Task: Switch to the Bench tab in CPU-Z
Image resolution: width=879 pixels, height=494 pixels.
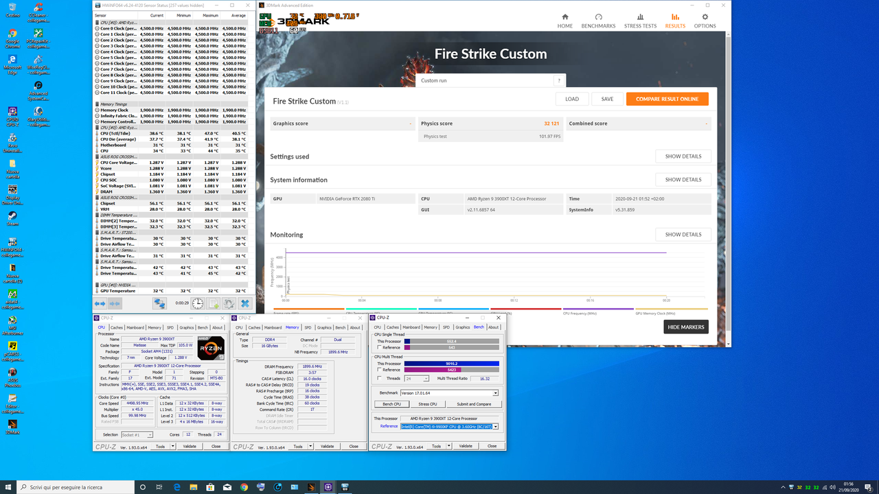Action: click(478, 327)
